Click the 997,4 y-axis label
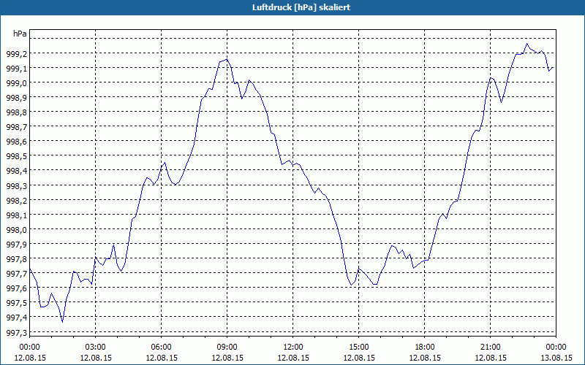Screen dimensions: 585x365 16,318
